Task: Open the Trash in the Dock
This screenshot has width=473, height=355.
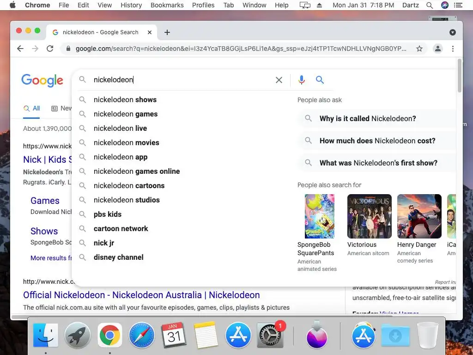Action: 427,335
